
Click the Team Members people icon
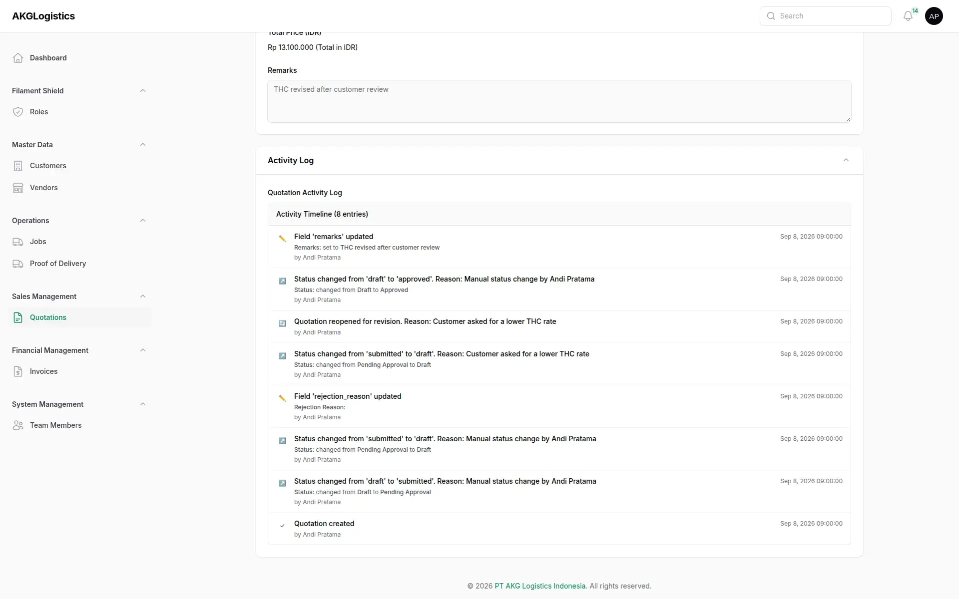(18, 425)
